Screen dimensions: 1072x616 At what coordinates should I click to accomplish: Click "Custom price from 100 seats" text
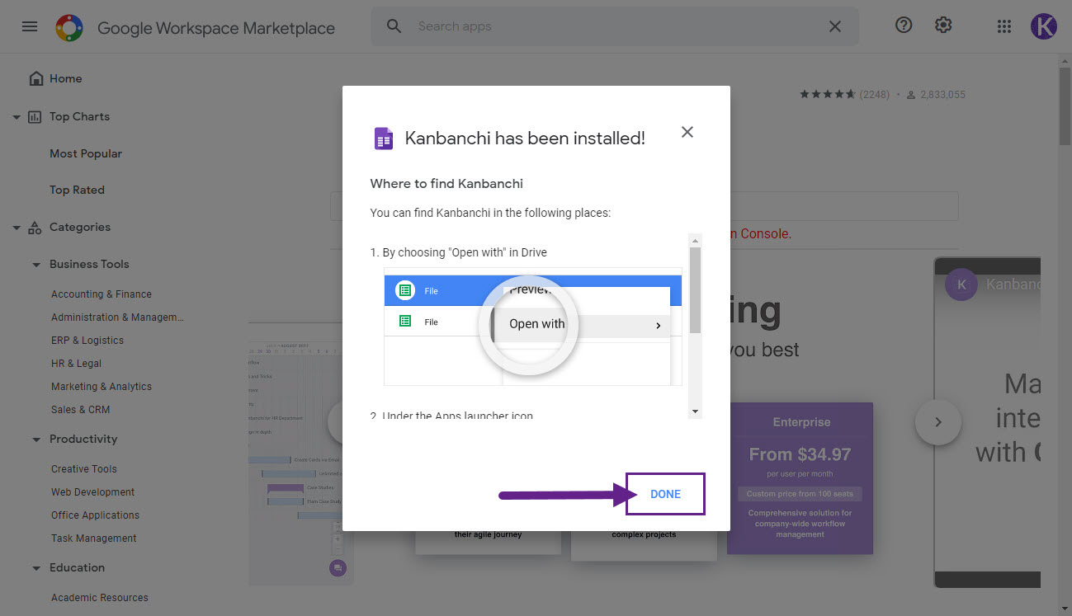(x=800, y=494)
